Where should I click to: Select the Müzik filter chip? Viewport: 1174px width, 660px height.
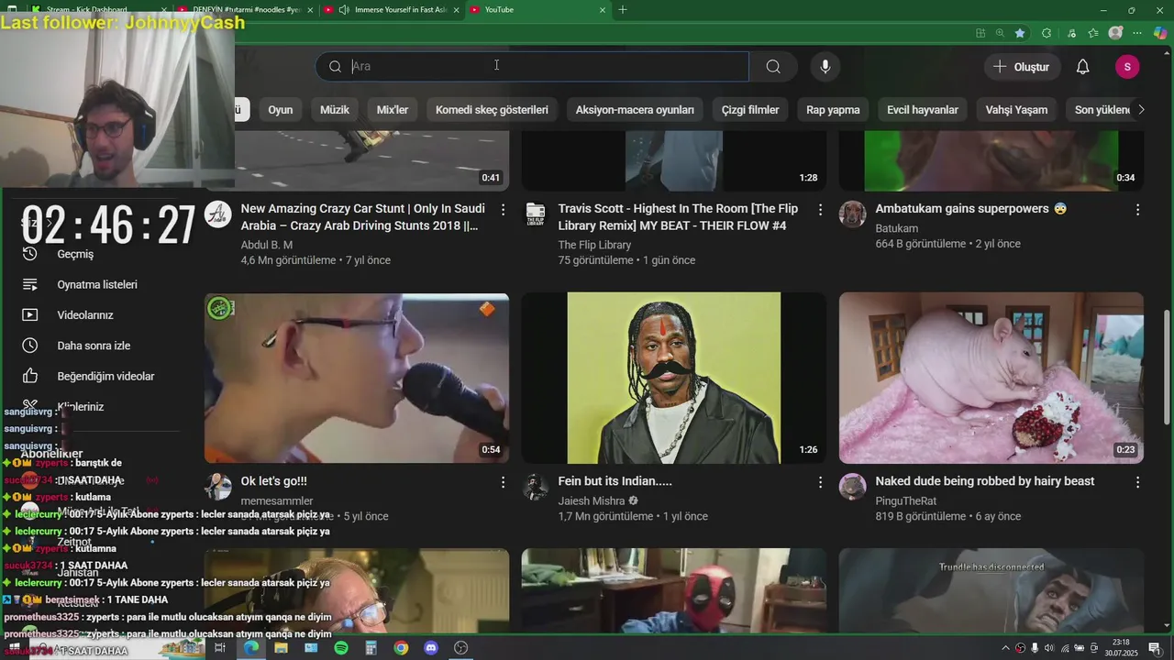335,110
